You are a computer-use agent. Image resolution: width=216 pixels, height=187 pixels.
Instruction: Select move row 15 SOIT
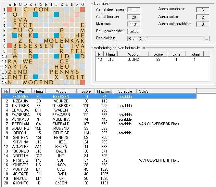[99, 160]
